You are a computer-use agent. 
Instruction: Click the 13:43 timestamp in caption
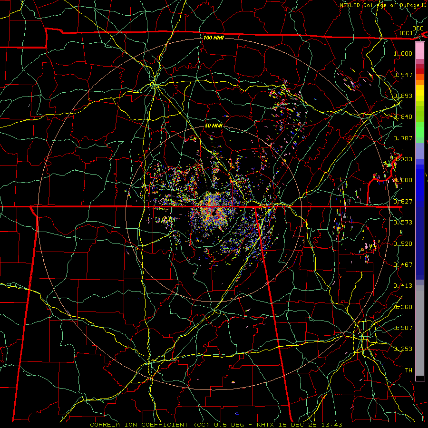[333, 425]
